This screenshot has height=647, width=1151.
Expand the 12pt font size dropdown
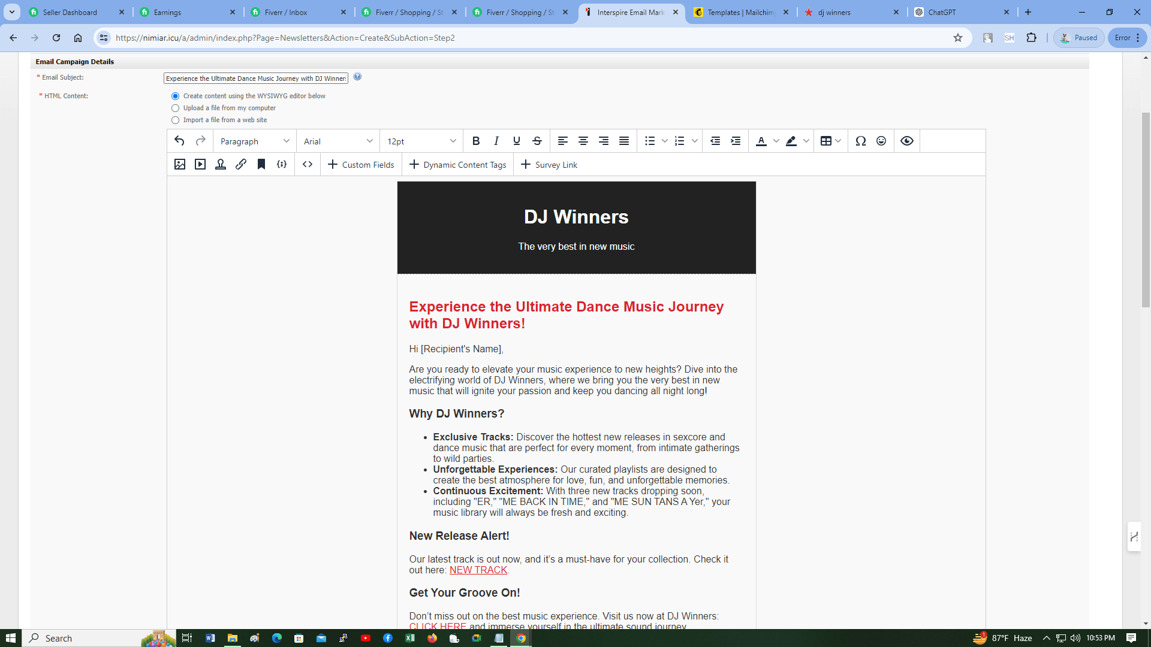(x=421, y=141)
